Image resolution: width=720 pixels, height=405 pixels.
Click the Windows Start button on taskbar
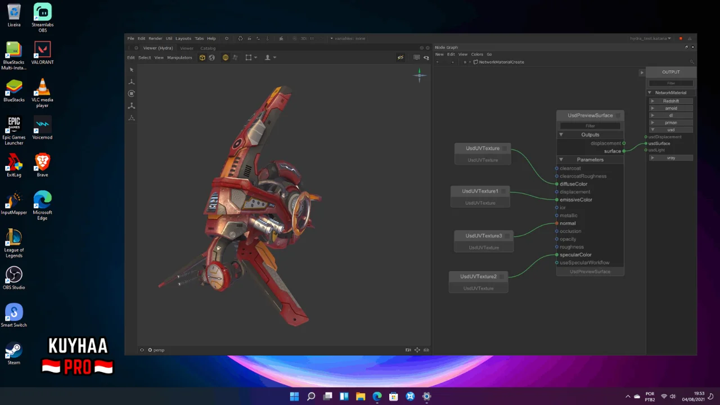[294, 396]
